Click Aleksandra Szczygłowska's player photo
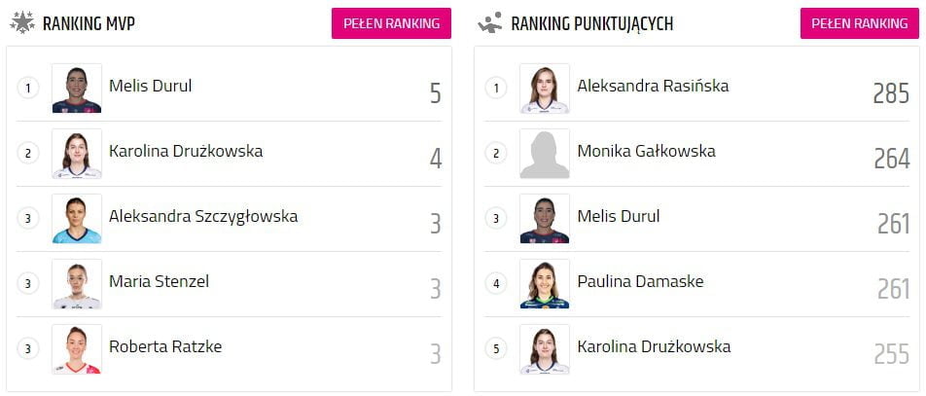Viewport: 926px width, 396px height. 77,219
